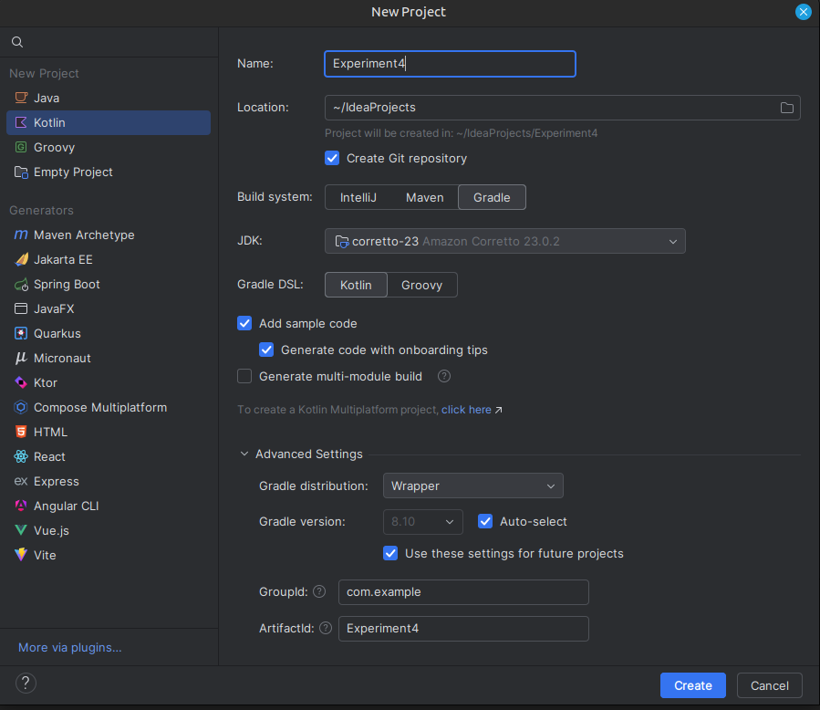Collapse the Advanced Settings section
The image size is (820, 710).
(x=244, y=454)
